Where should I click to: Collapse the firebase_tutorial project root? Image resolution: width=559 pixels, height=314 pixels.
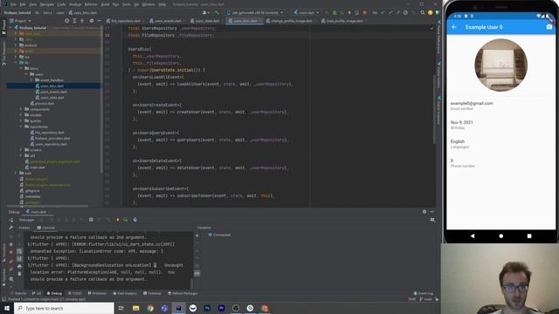11,27
